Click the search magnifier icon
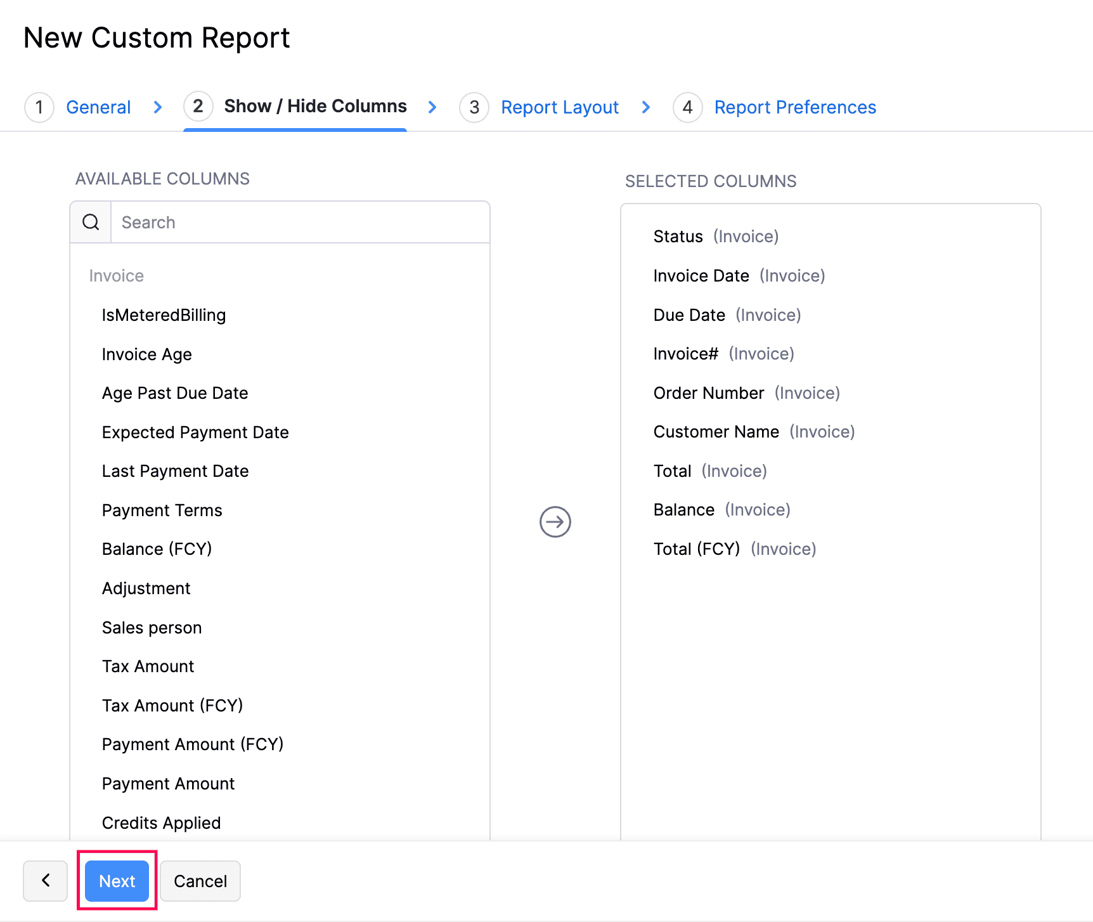 [x=91, y=223]
